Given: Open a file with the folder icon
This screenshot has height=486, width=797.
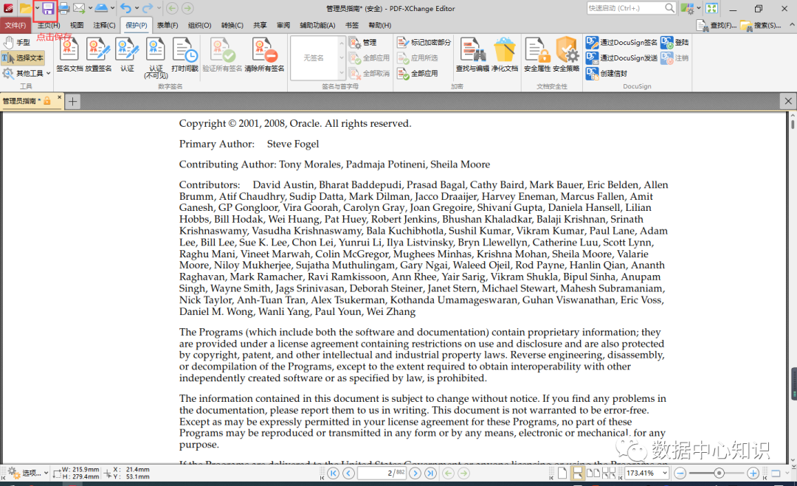Looking at the screenshot, I should [25, 8].
